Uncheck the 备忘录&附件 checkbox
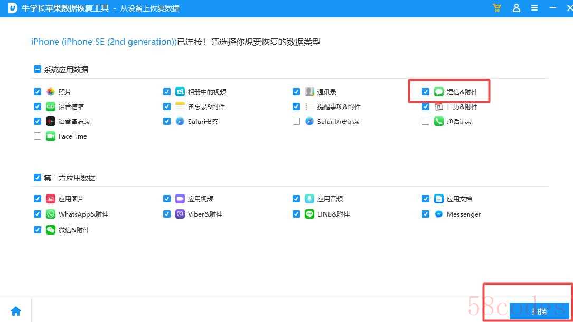This screenshot has height=322, width=573. [167, 106]
